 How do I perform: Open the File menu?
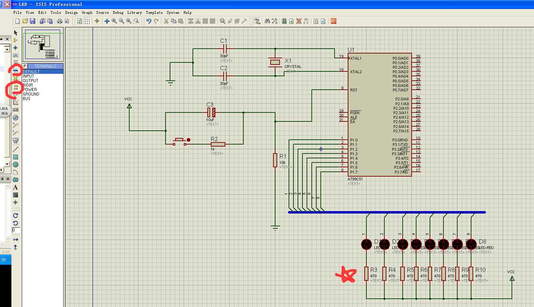17,12
